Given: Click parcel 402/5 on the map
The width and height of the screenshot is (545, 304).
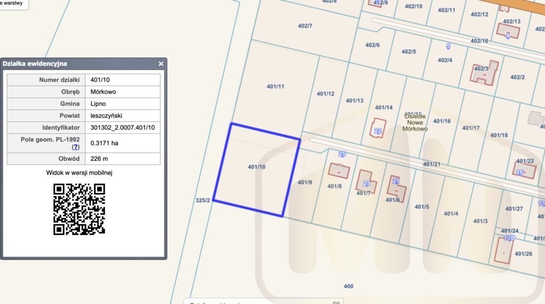Looking at the screenshot, I should point(408,52).
